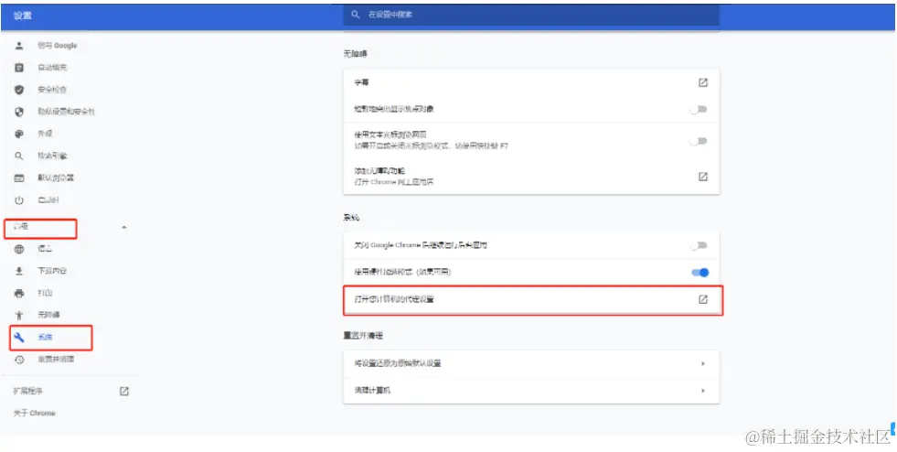Select the Printing printer icon
The height and width of the screenshot is (452, 897).
(19, 293)
